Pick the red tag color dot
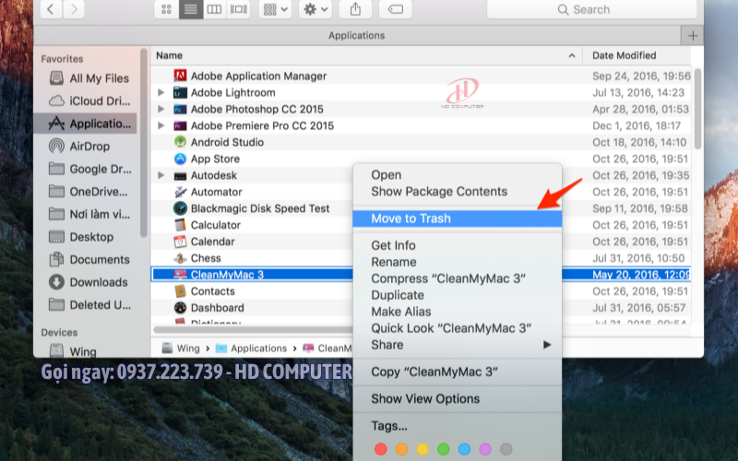Viewport: 738px width, 461px height. coord(379,449)
